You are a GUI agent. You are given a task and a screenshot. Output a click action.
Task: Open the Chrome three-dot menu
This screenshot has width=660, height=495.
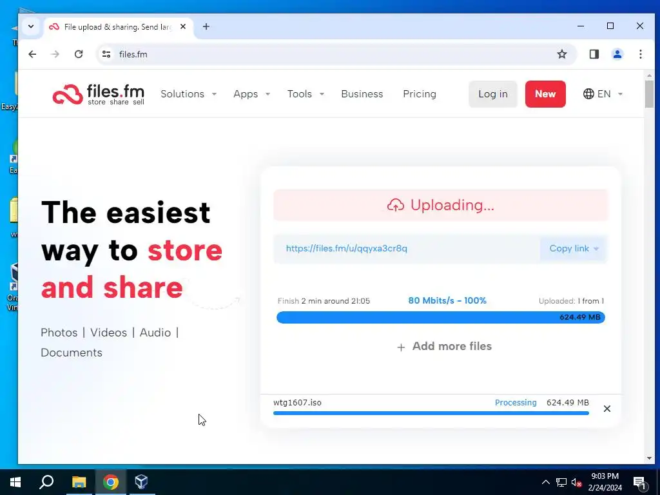[640, 54]
